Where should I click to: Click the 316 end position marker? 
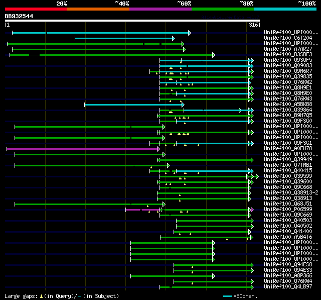[254, 25]
